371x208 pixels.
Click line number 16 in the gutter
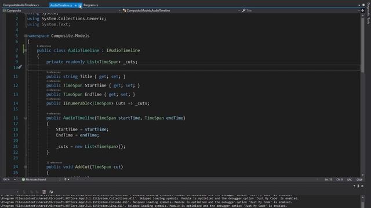[16, 118]
